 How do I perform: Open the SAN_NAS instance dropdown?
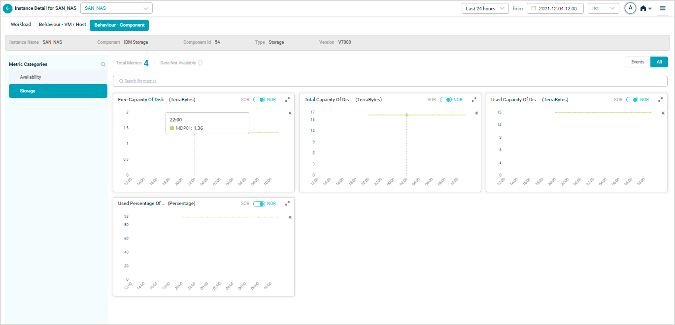coord(116,8)
